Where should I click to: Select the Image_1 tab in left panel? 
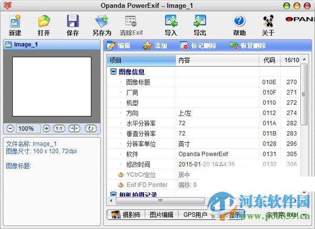point(52,45)
